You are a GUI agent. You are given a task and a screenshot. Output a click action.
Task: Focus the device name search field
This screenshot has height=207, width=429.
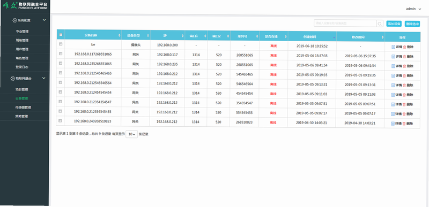click(345, 24)
